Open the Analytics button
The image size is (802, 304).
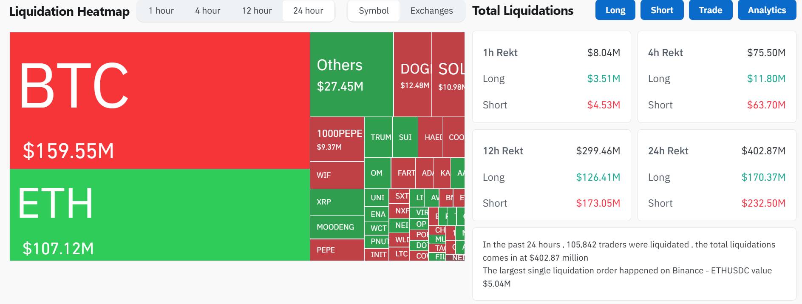[x=767, y=10]
